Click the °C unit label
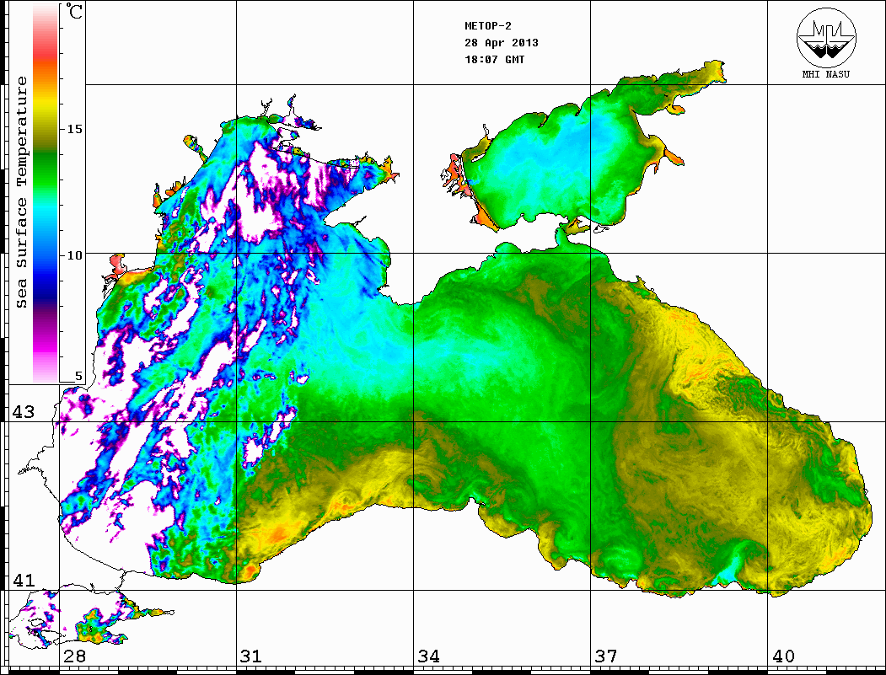This screenshot has width=886, height=675. (73, 11)
